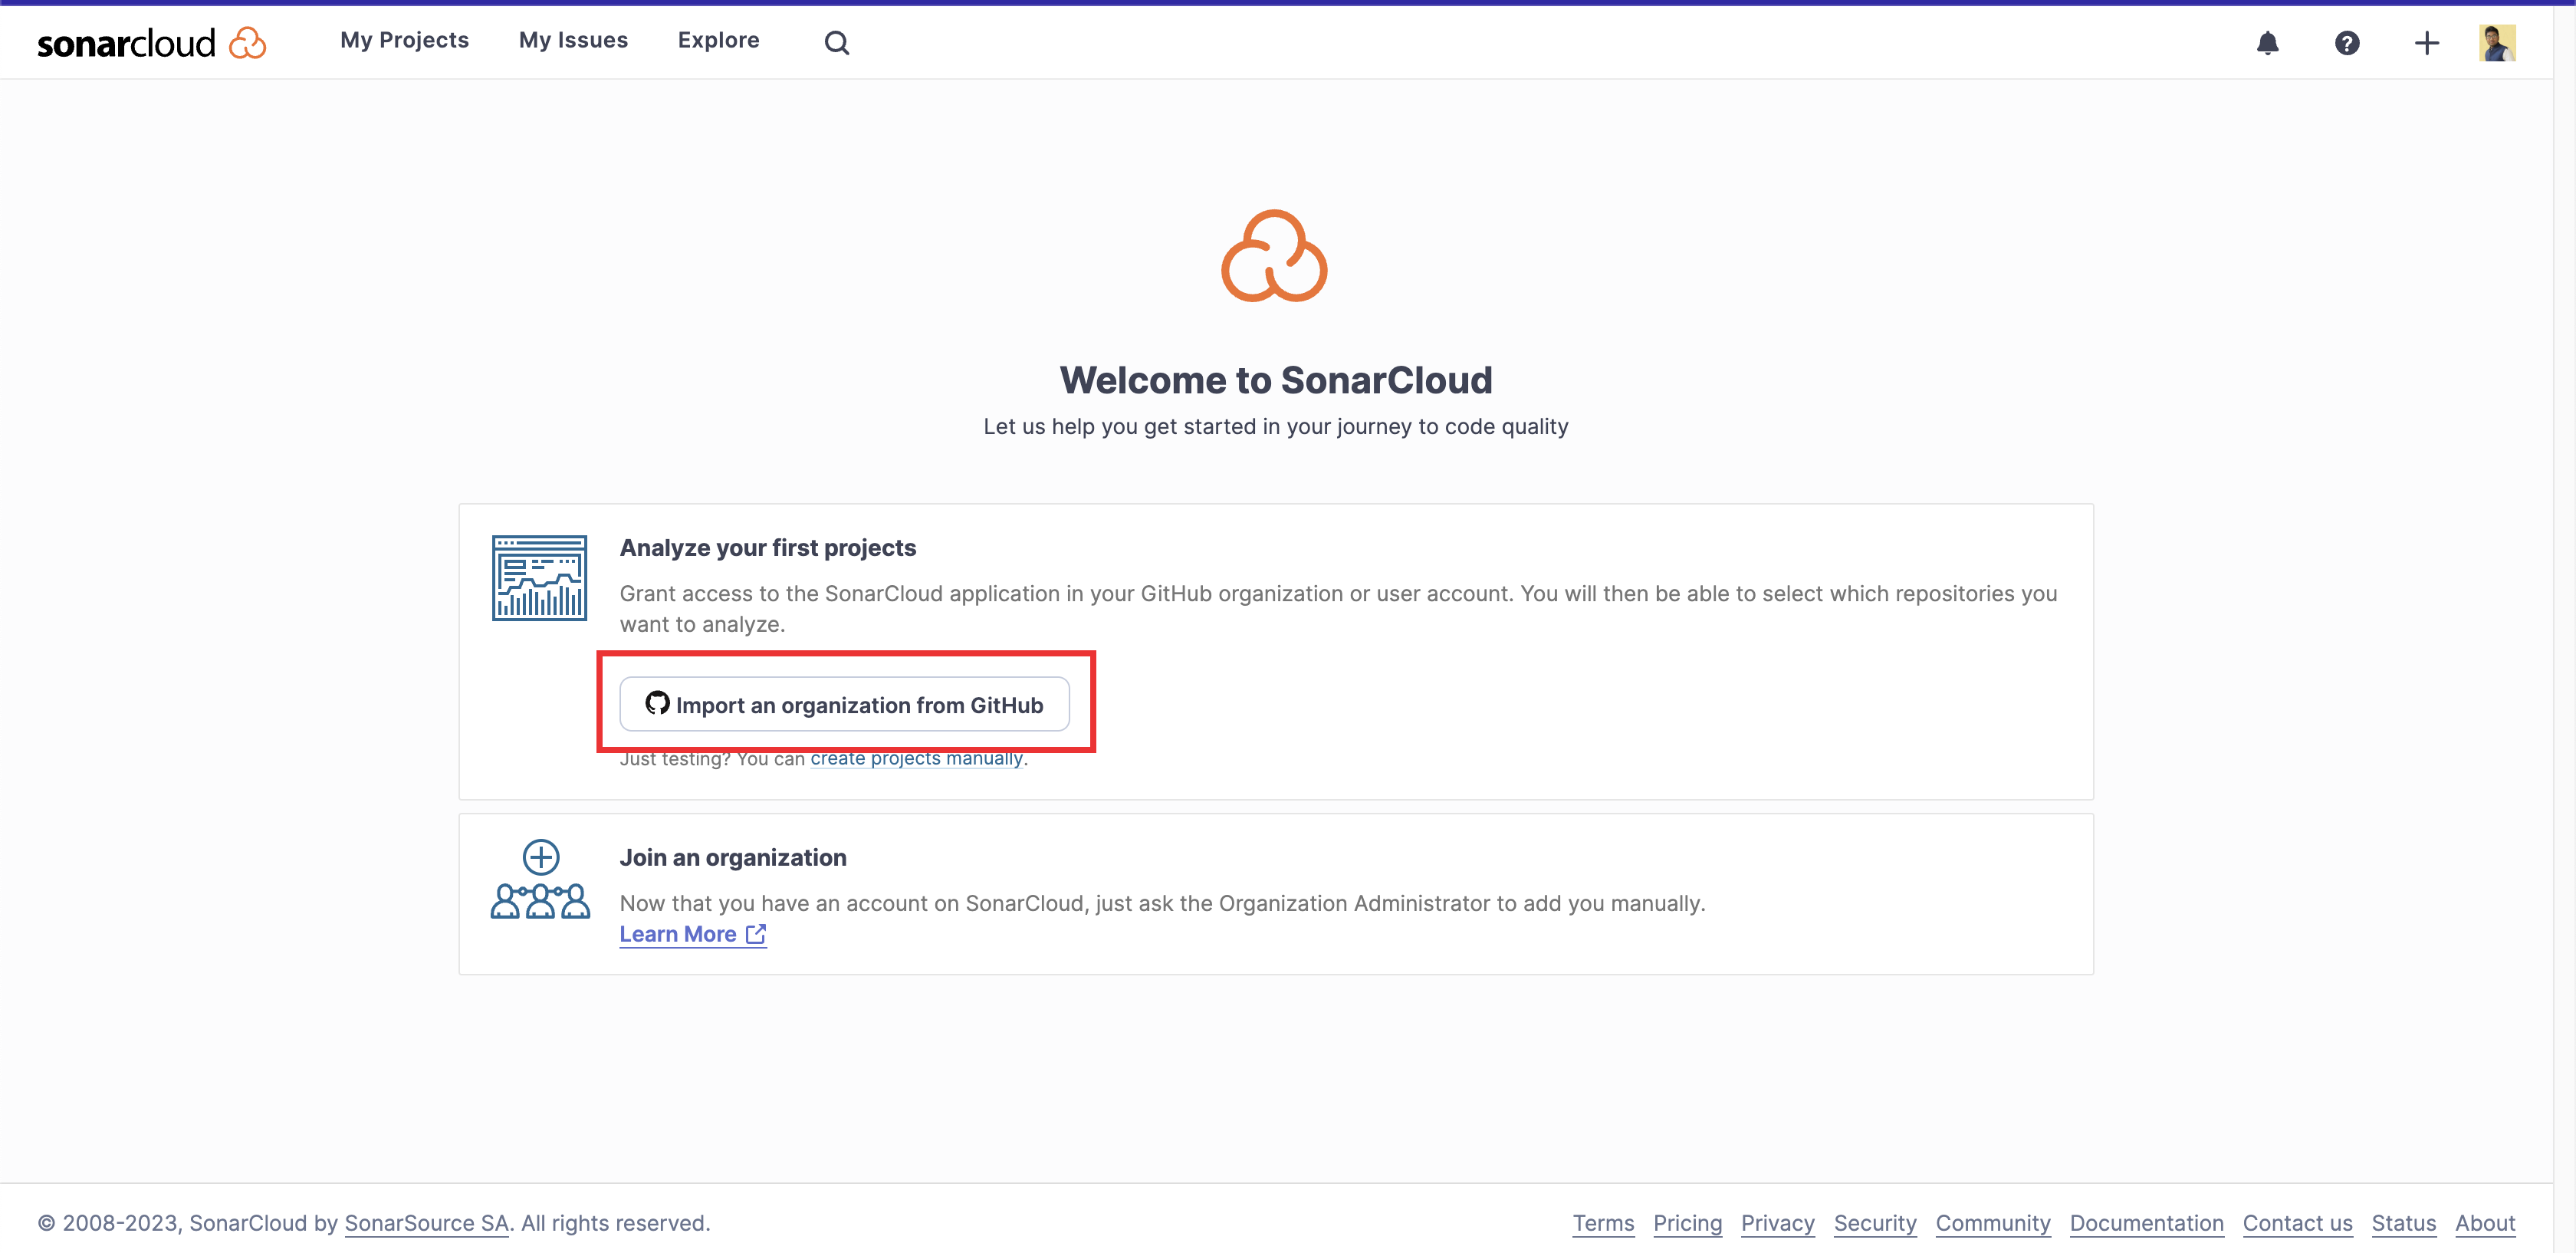Follow the create projects manually link

(916, 759)
